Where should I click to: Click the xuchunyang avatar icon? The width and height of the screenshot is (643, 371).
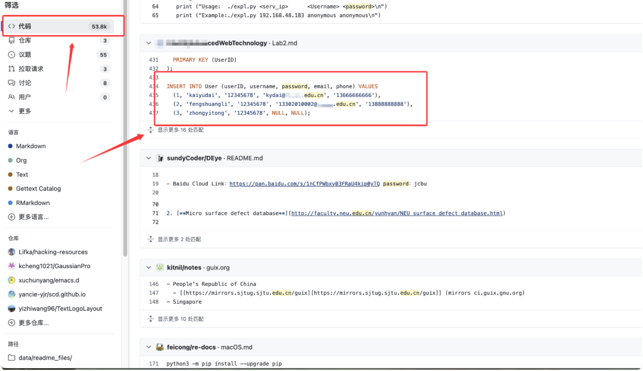pos(11,281)
